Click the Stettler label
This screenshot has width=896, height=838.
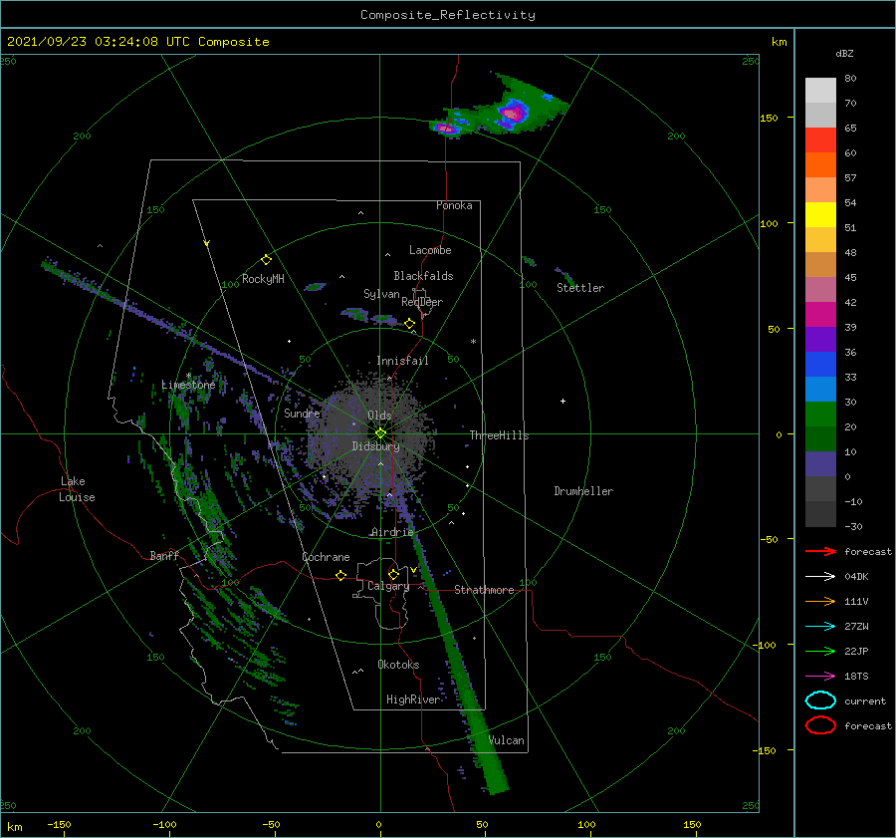click(580, 288)
